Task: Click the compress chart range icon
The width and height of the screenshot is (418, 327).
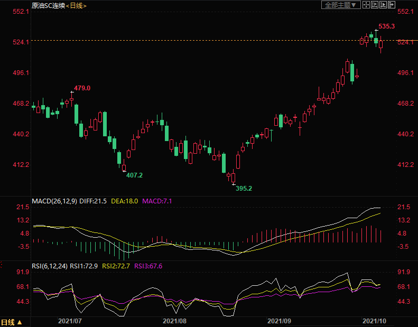Action: pyautogui.click(x=375, y=5)
